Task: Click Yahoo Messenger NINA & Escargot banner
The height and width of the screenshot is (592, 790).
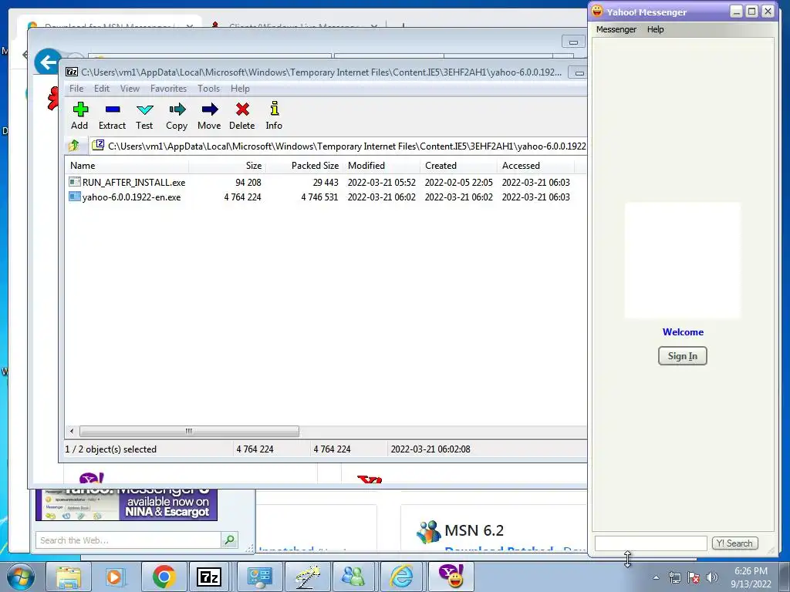Action: click(127, 504)
